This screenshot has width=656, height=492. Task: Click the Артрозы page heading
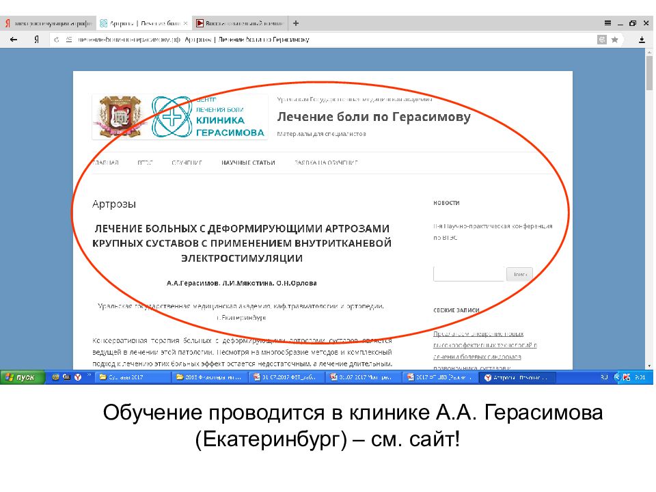[114, 204]
